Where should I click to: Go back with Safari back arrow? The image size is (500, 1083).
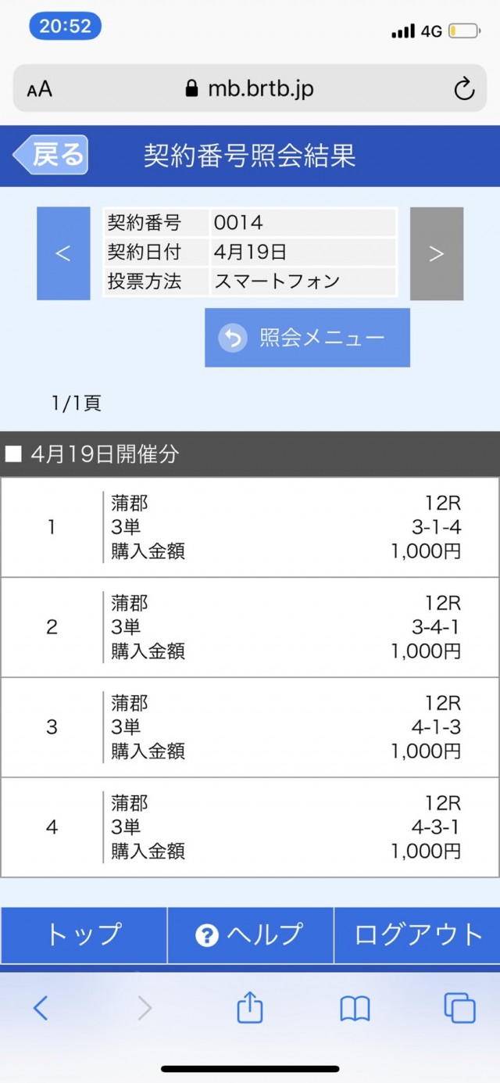click(41, 1008)
